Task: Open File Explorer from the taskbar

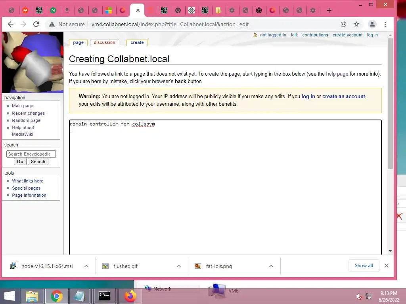Action: [x=32, y=296]
